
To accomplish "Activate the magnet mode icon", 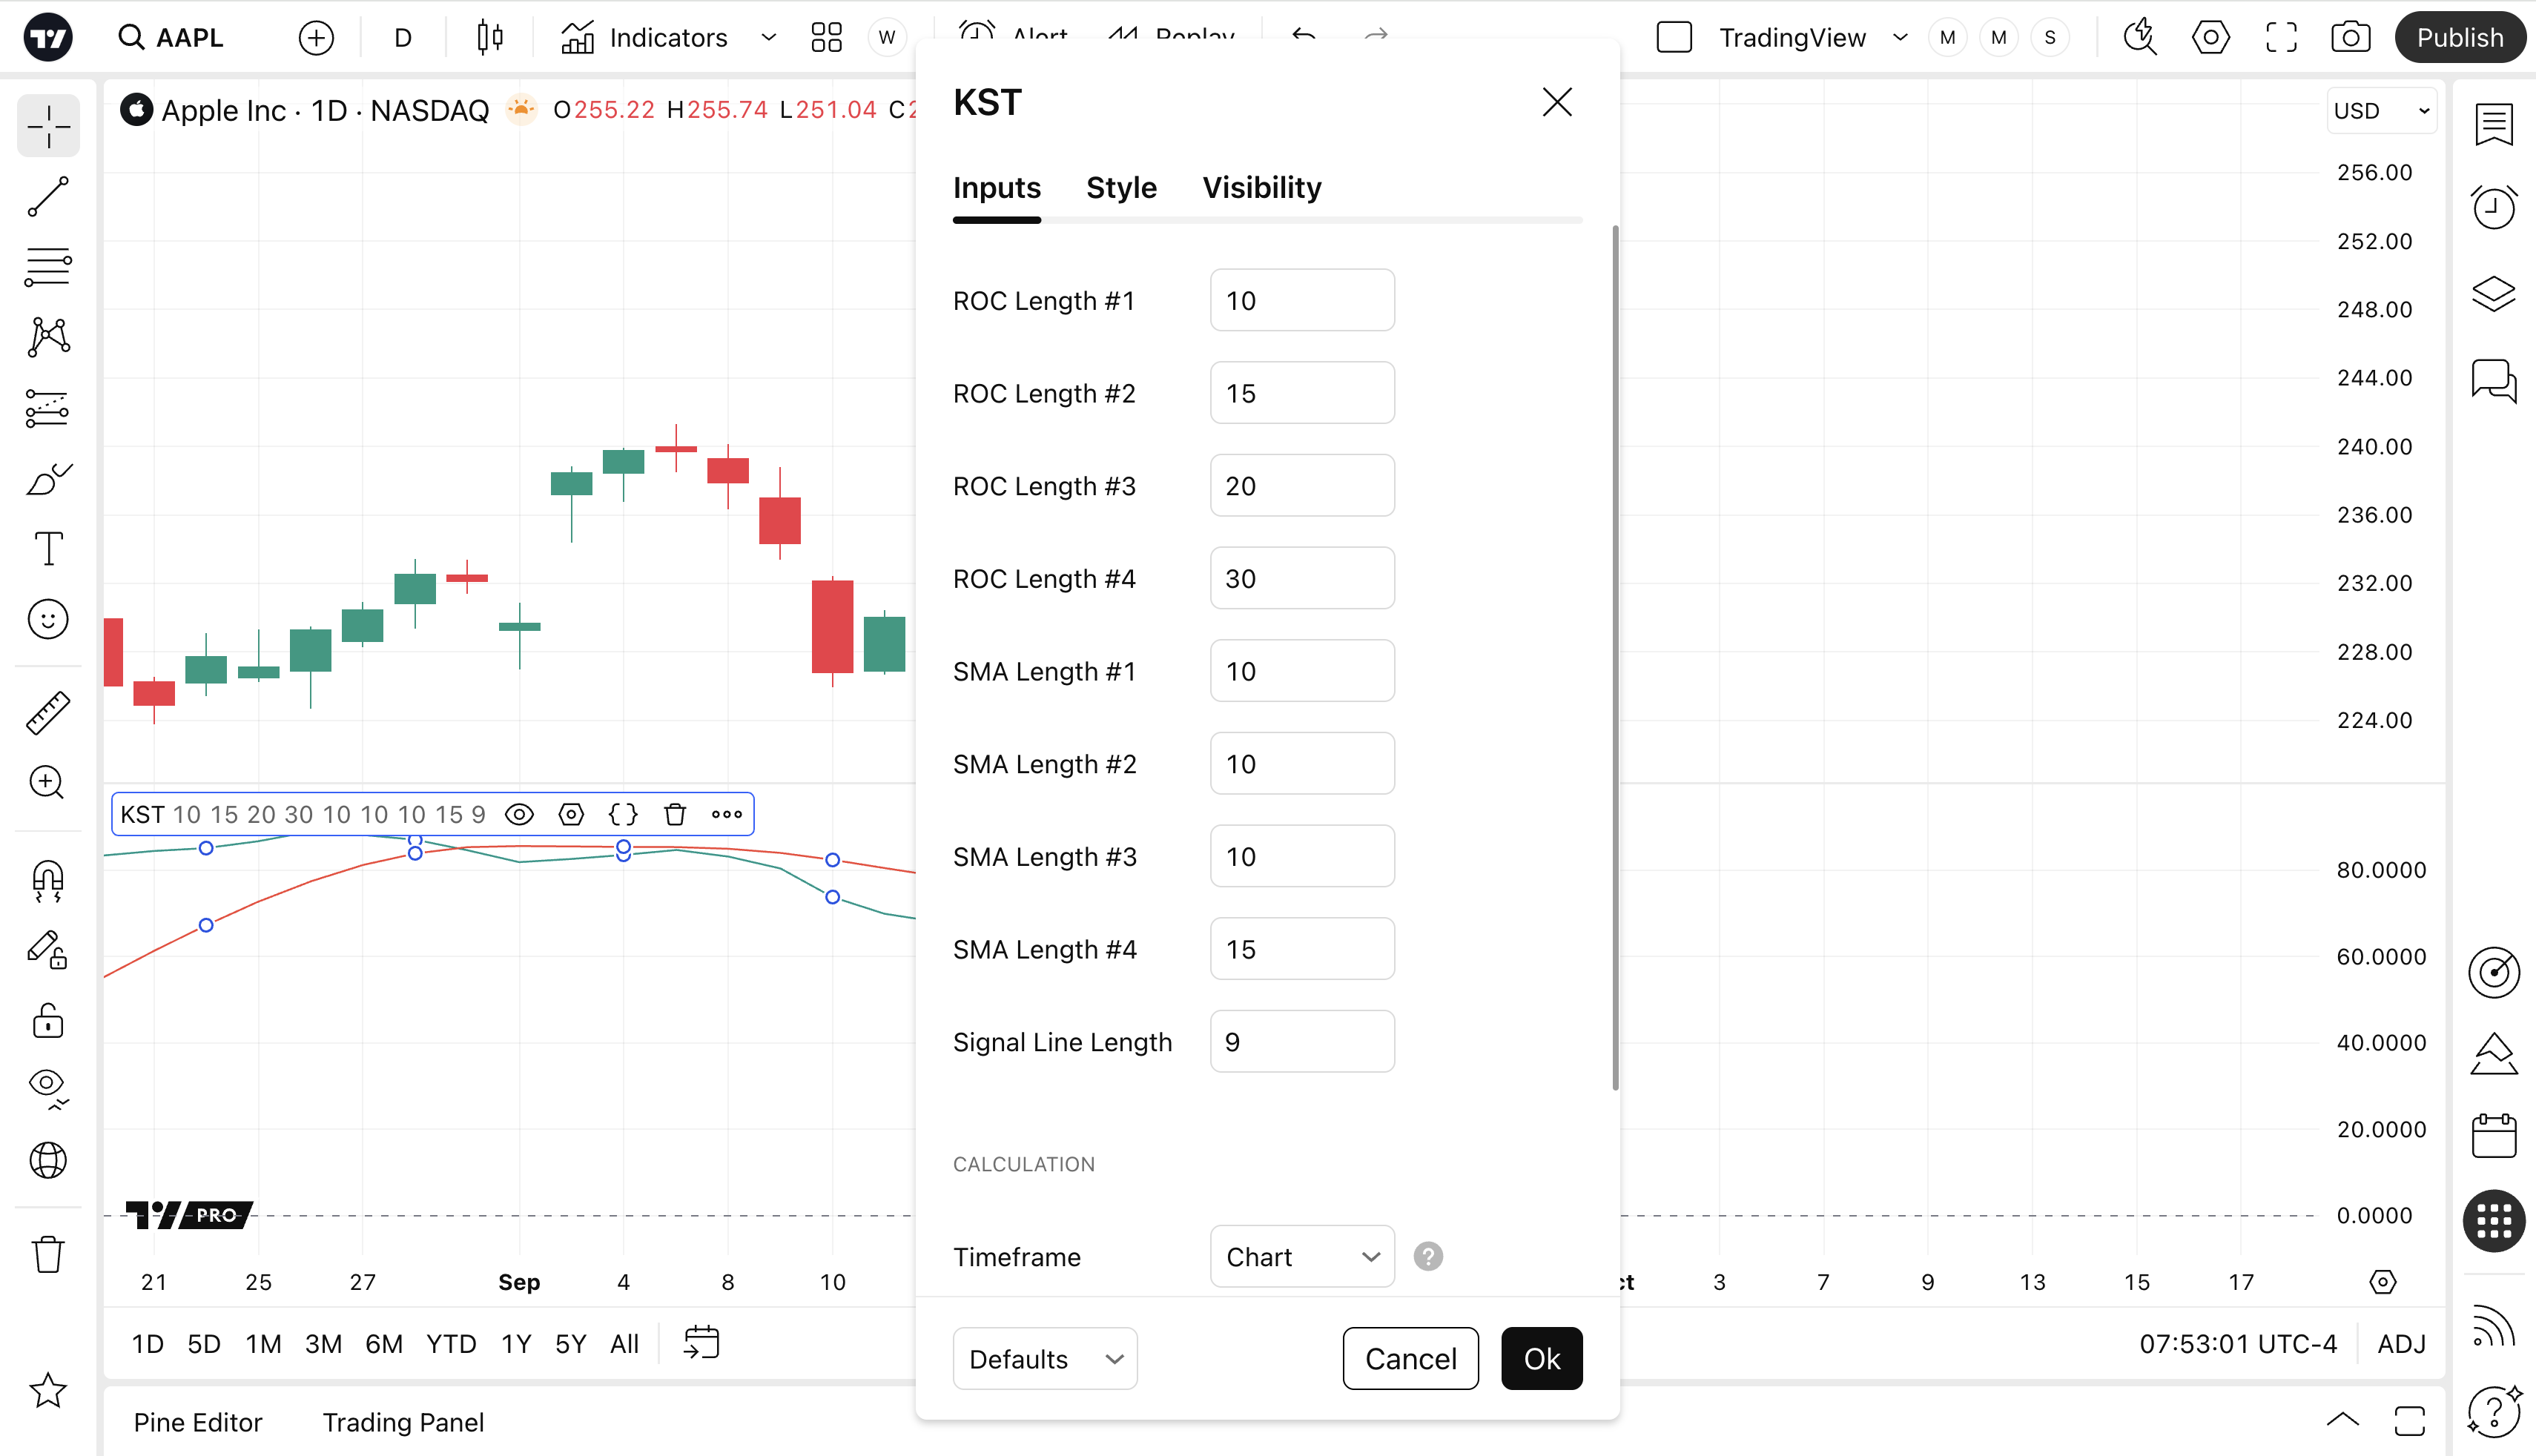I will click(48, 881).
